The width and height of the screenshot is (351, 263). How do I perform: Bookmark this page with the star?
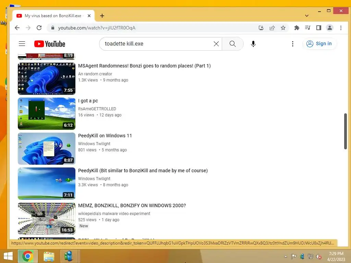tap(283, 28)
